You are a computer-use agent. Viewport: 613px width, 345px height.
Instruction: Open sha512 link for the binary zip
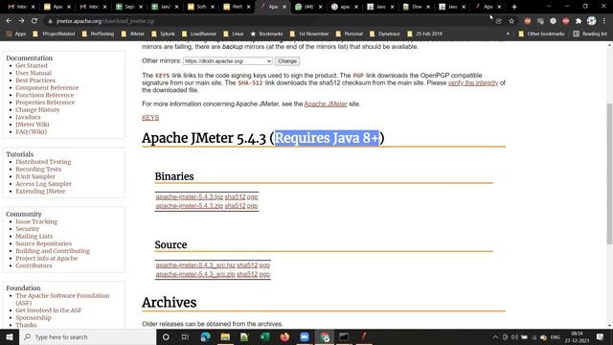235,206
